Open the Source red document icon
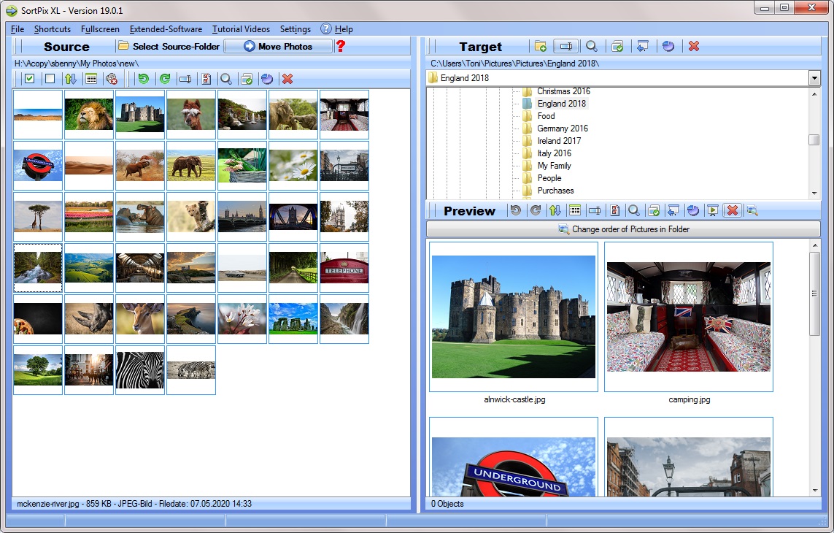Screen dimensions: 834x533 206,79
